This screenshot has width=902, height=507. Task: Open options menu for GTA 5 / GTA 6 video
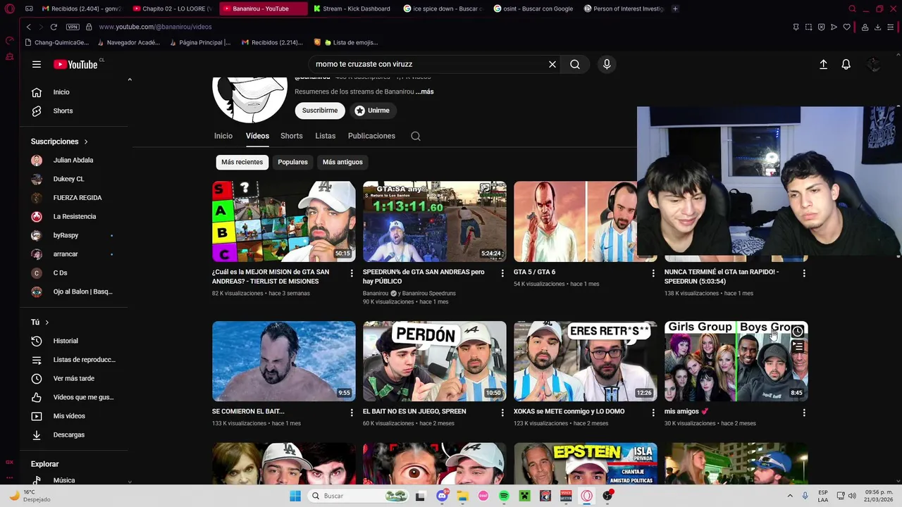[653, 273]
